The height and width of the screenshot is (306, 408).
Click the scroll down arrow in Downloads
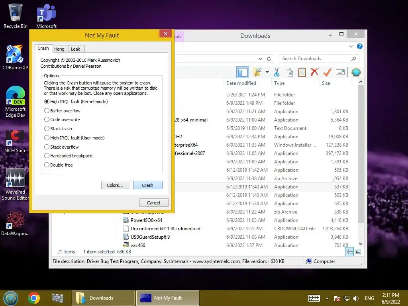(x=361, y=244)
